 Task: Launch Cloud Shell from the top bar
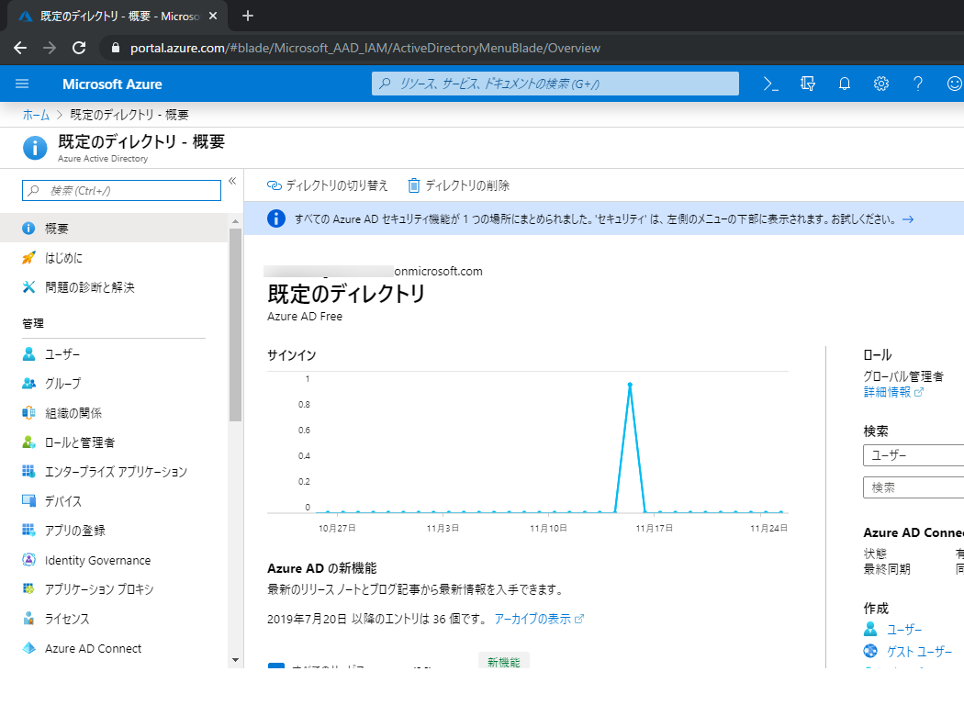(770, 84)
